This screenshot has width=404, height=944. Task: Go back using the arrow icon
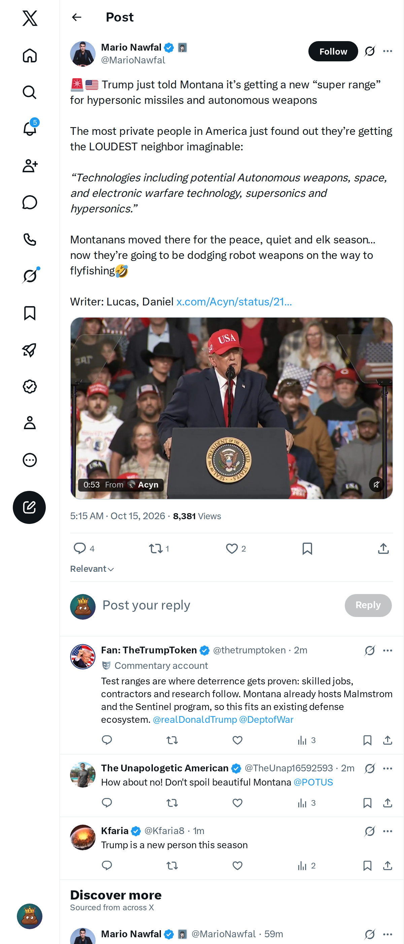click(76, 17)
